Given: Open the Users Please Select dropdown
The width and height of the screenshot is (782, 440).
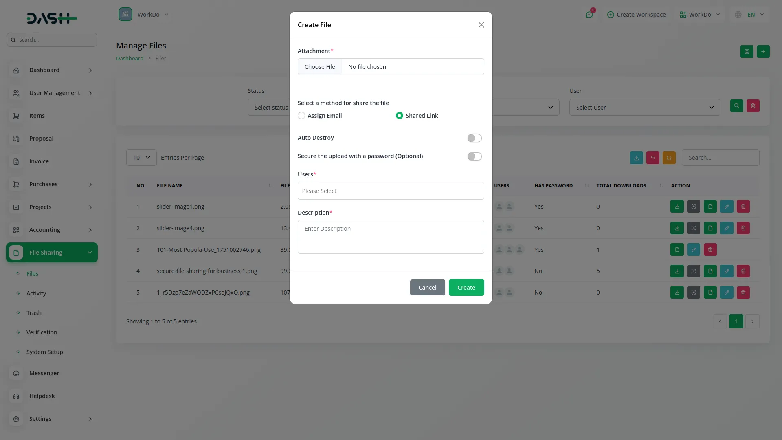Looking at the screenshot, I should 391,191.
